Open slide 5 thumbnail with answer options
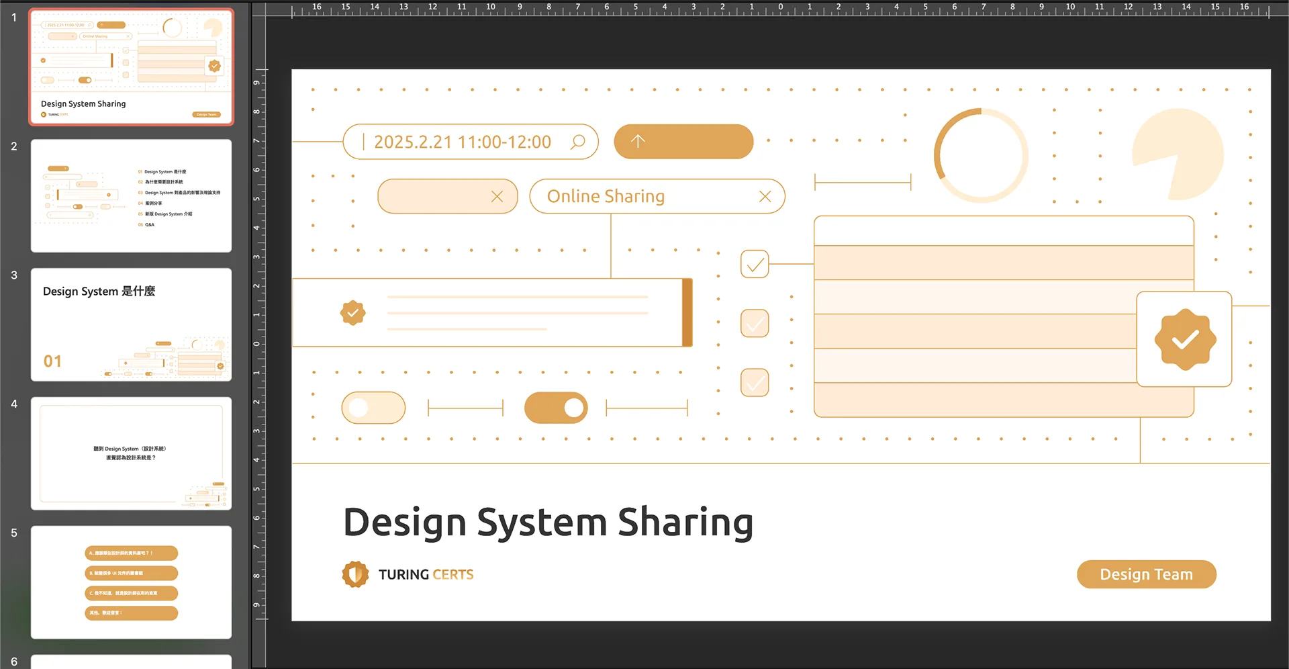This screenshot has height=669, width=1289. click(131, 582)
